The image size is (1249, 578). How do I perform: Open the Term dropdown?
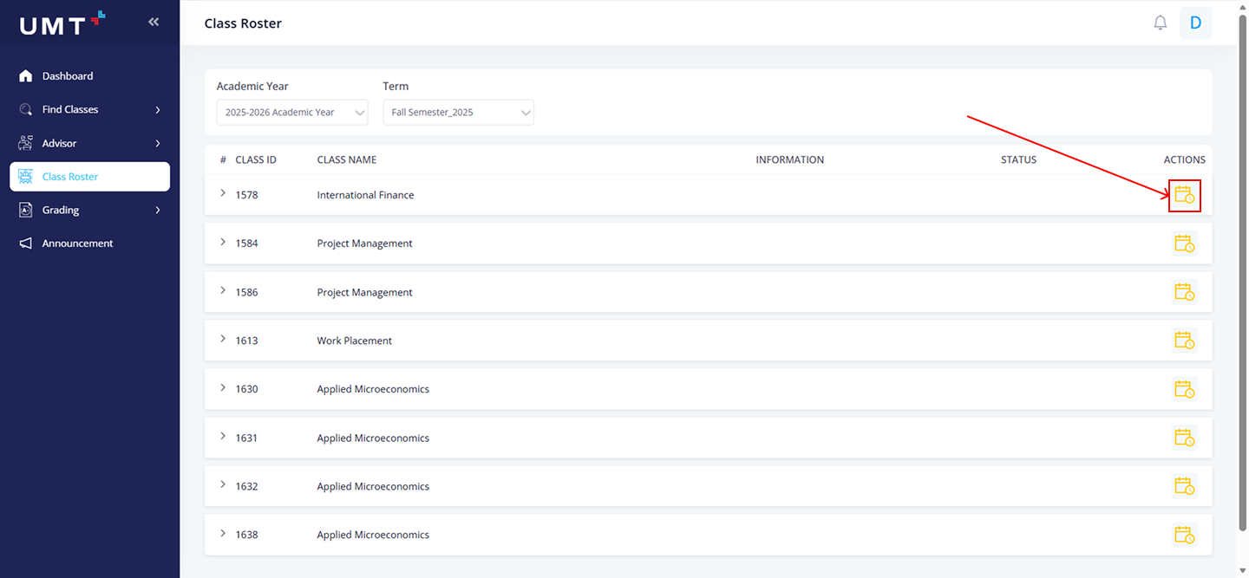458,113
